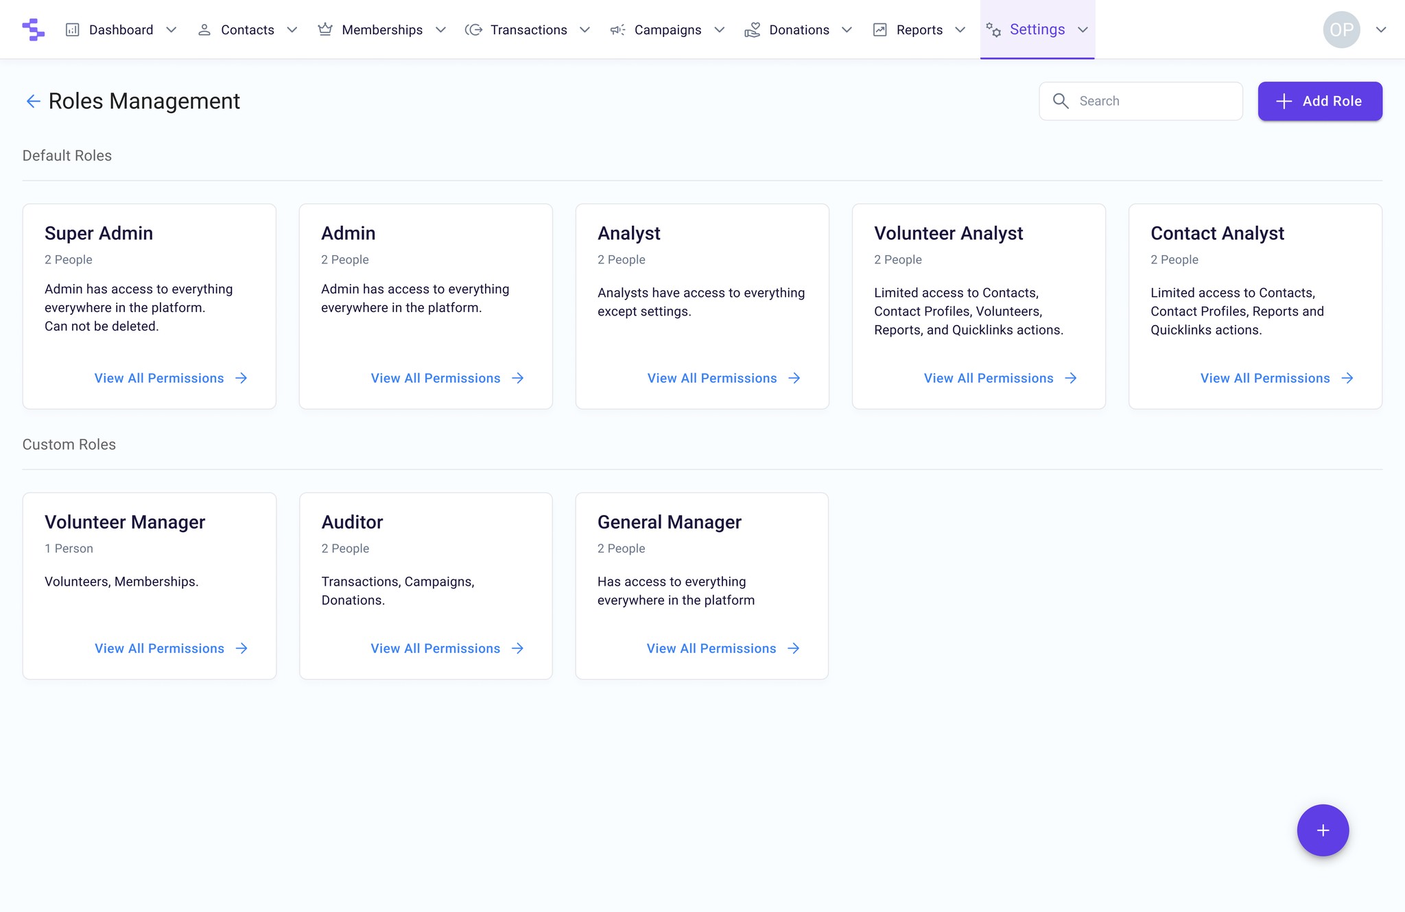Click the Donations hand-heart icon
1405x912 pixels.
coord(753,29)
